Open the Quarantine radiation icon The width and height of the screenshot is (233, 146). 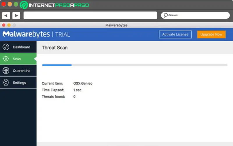coord(6,71)
